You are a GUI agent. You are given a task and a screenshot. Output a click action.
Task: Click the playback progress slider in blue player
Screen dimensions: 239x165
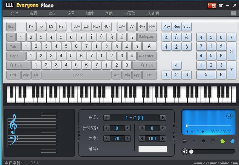(x=209, y=126)
